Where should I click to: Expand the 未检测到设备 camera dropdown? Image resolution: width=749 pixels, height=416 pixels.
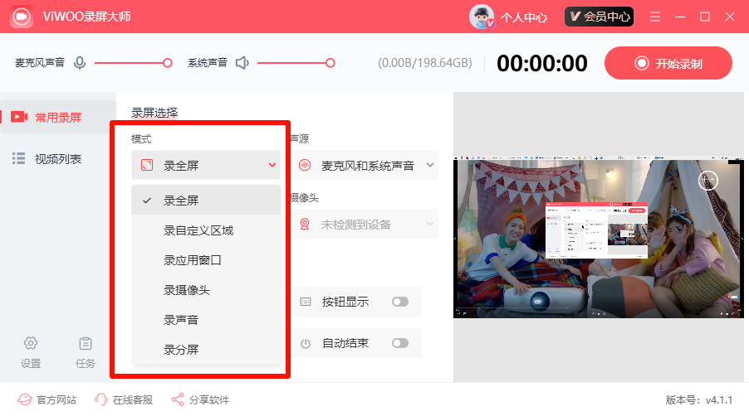coord(365,224)
